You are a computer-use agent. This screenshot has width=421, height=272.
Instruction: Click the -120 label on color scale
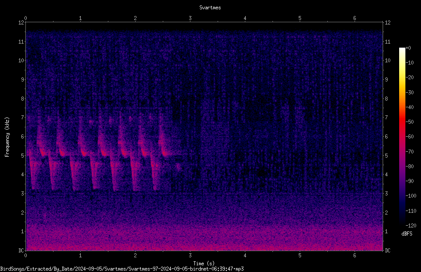411,225
